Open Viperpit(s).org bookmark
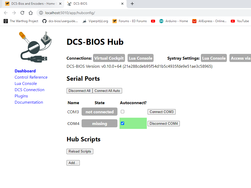Screen dimensions: 251x188 (x=95, y=21)
